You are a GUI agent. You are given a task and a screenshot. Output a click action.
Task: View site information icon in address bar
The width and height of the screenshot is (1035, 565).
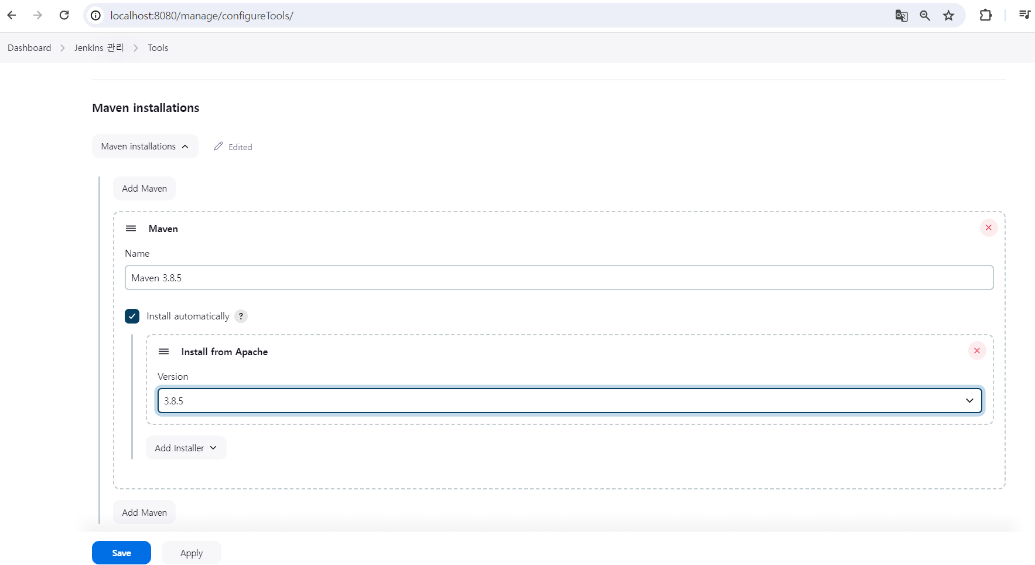95,15
